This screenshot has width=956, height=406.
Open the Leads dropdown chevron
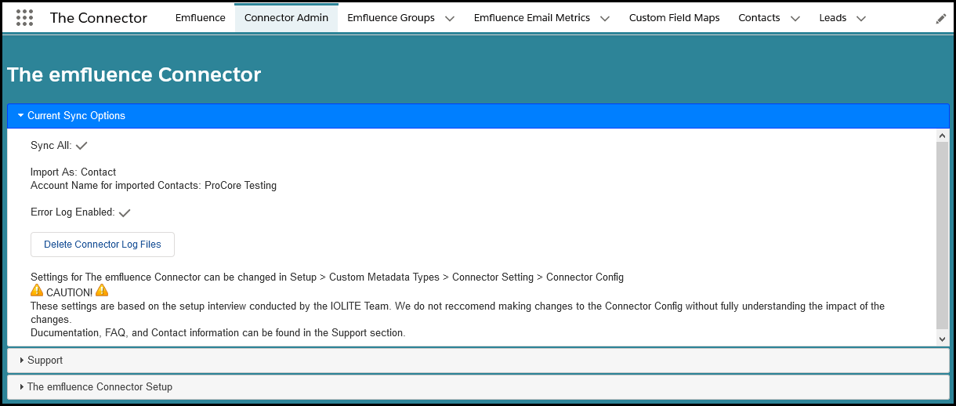pyautogui.click(x=861, y=18)
